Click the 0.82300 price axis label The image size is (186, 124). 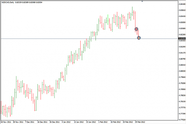pyautogui.click(x=182, y=34)
